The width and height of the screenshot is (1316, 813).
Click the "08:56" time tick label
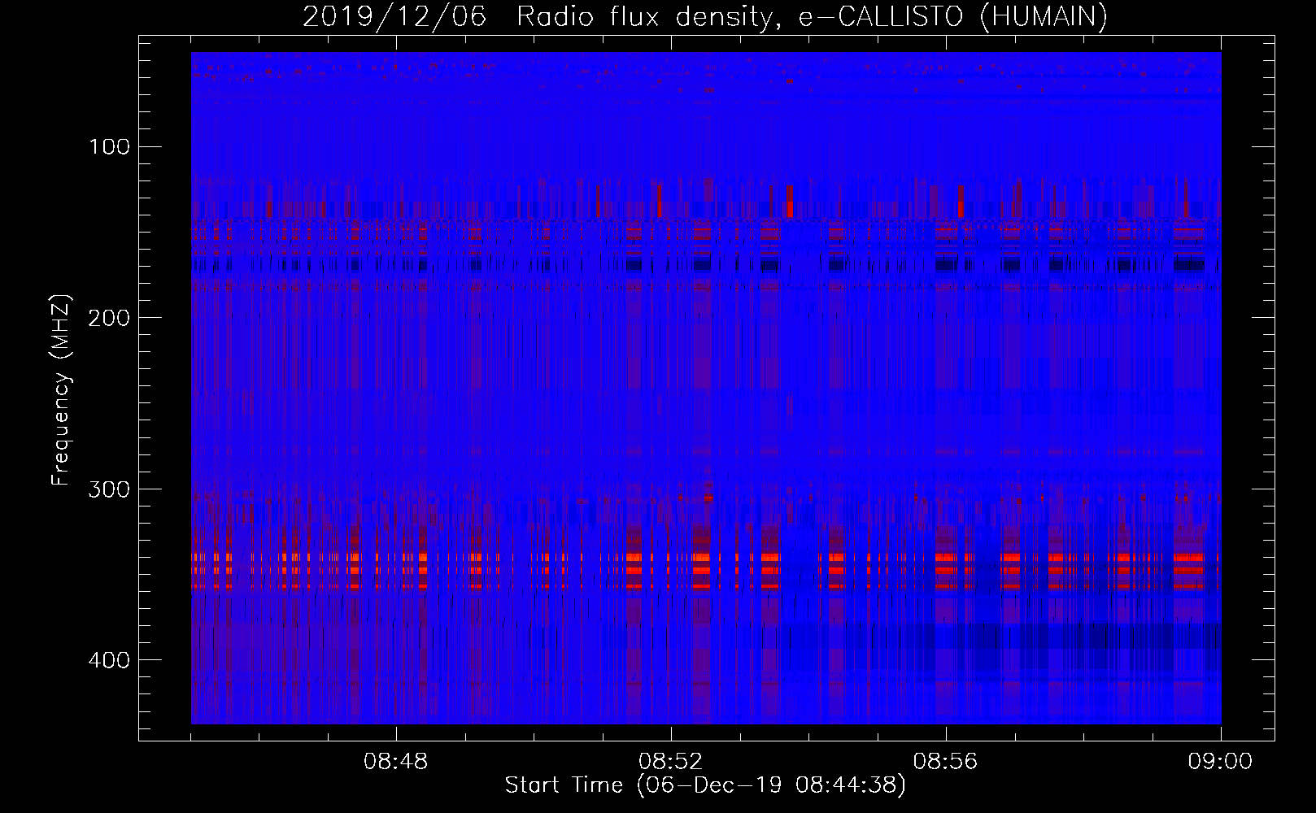pos(946,762)
